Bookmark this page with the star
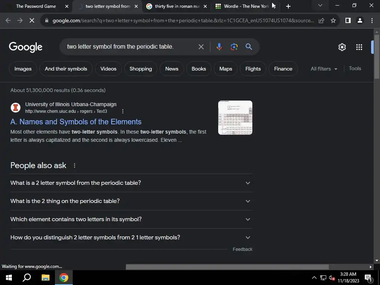 333,21
